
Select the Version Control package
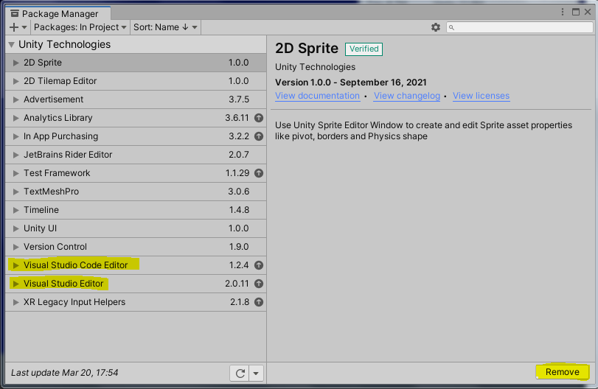(136, 247)
